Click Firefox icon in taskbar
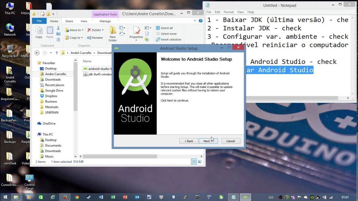 [x=65, y=197]
